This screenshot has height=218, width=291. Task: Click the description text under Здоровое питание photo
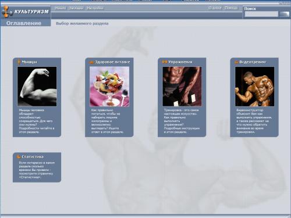click(107, 121)
